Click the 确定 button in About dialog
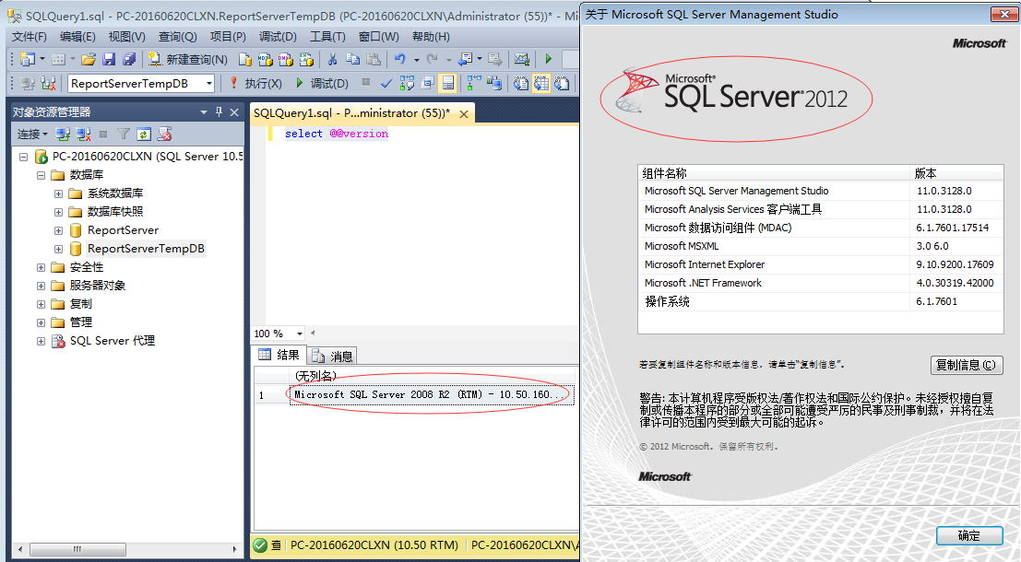 (969, 535)
